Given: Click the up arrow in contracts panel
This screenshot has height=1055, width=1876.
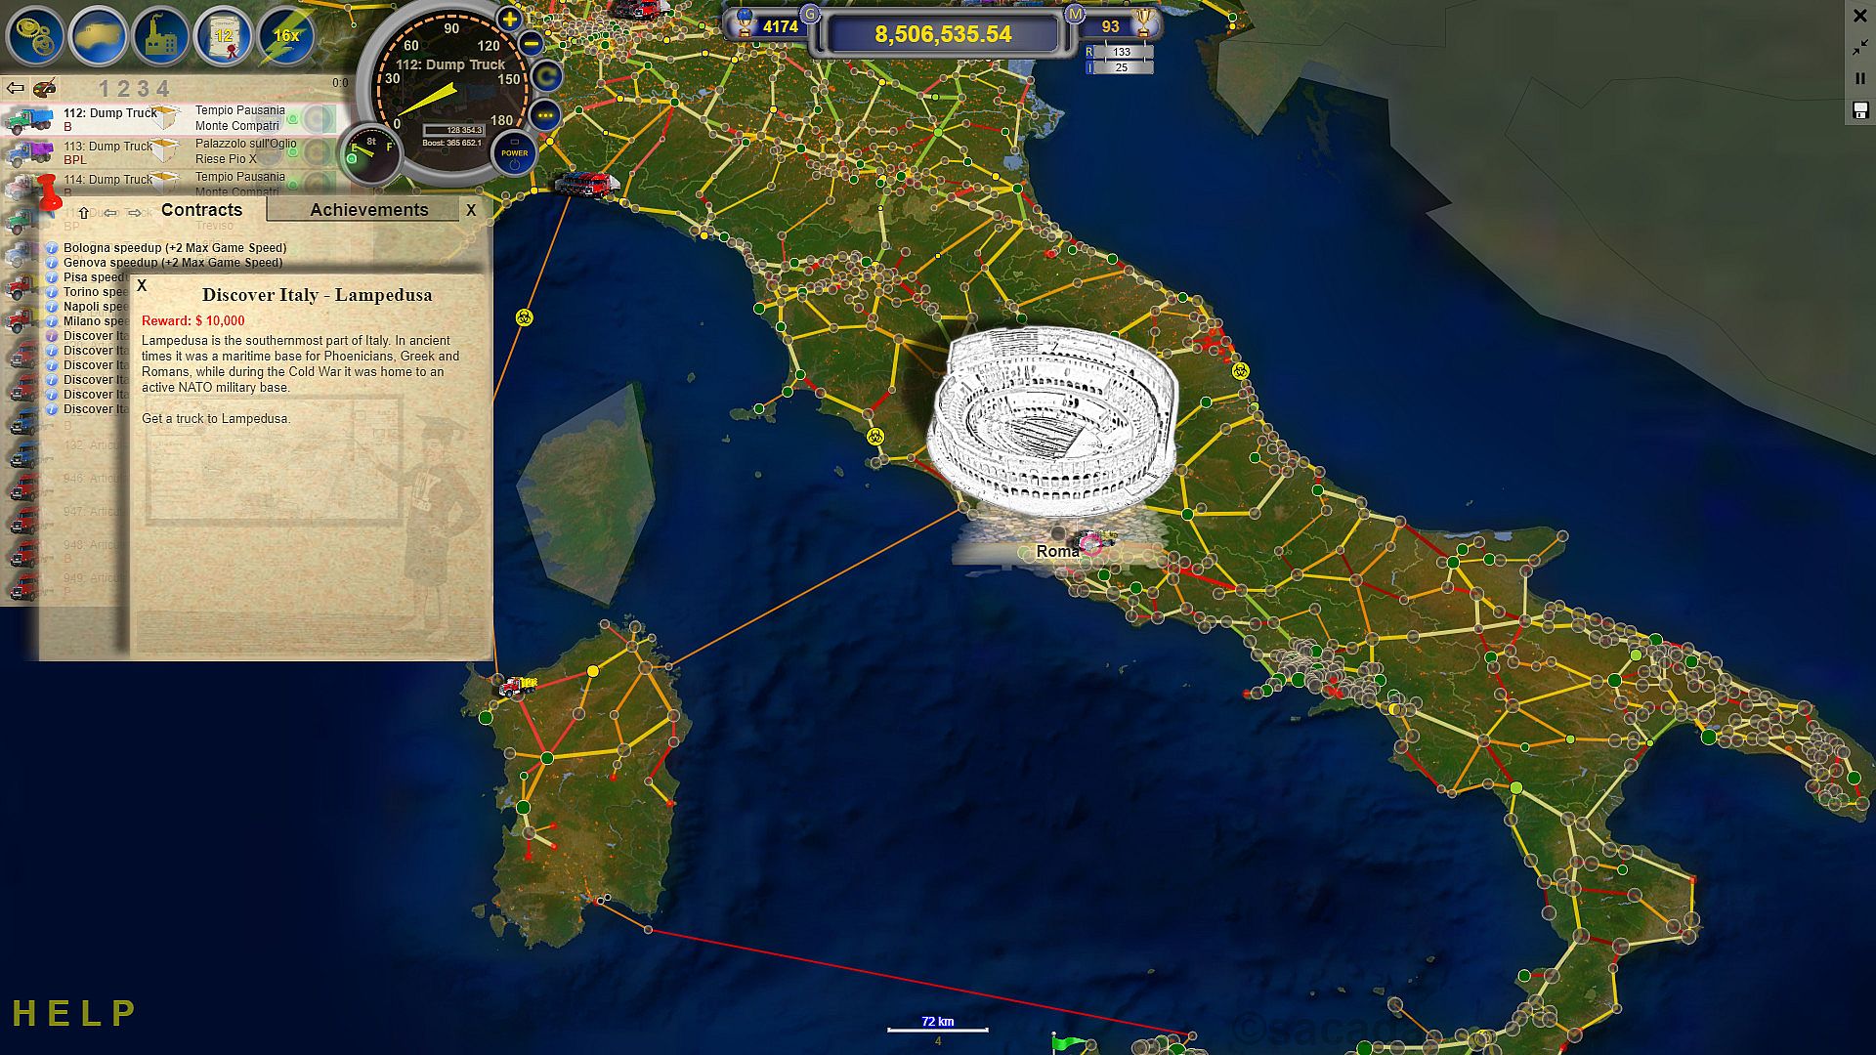Looking at the screenshot, I should pyautogui.click(x=84, y=212).
